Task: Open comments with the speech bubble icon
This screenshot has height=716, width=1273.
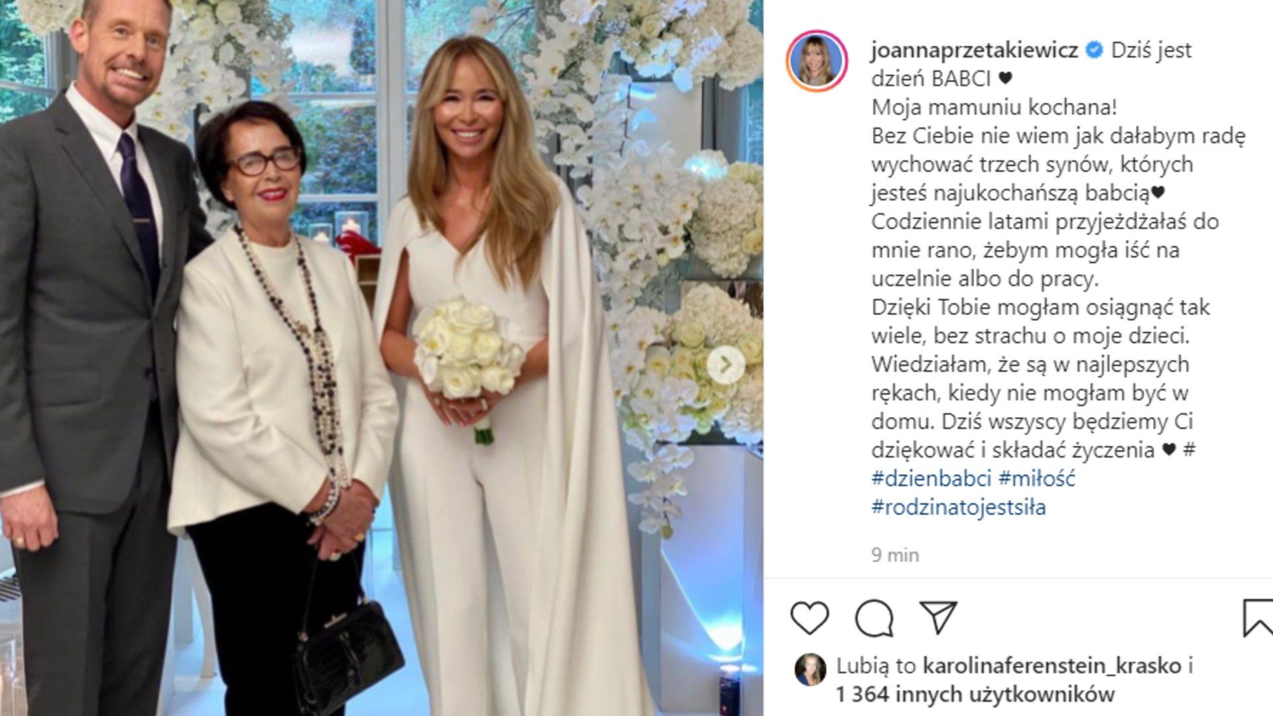Action: 874,618
